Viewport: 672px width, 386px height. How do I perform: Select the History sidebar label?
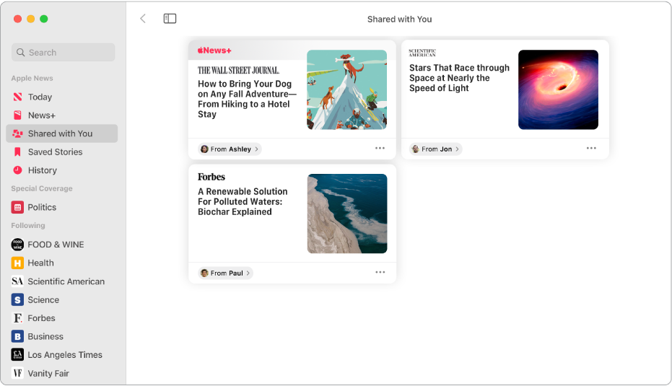click(x=43, y=170)
